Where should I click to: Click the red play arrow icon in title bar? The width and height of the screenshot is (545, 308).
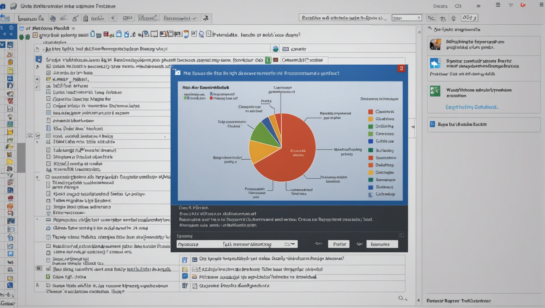click(x=523, y=5)
